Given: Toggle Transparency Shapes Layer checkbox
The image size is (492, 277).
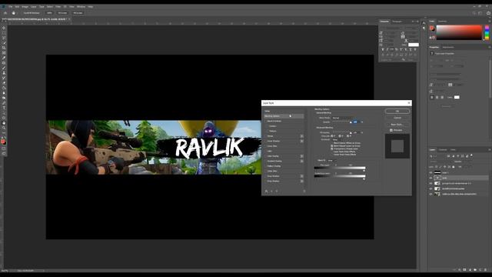Looking at the screenshot, I should (331, 149).
